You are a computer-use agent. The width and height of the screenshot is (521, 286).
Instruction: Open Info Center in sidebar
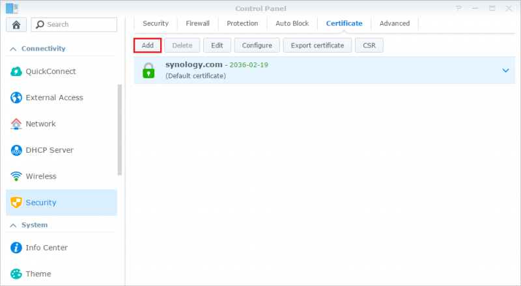tap(47, 248)
